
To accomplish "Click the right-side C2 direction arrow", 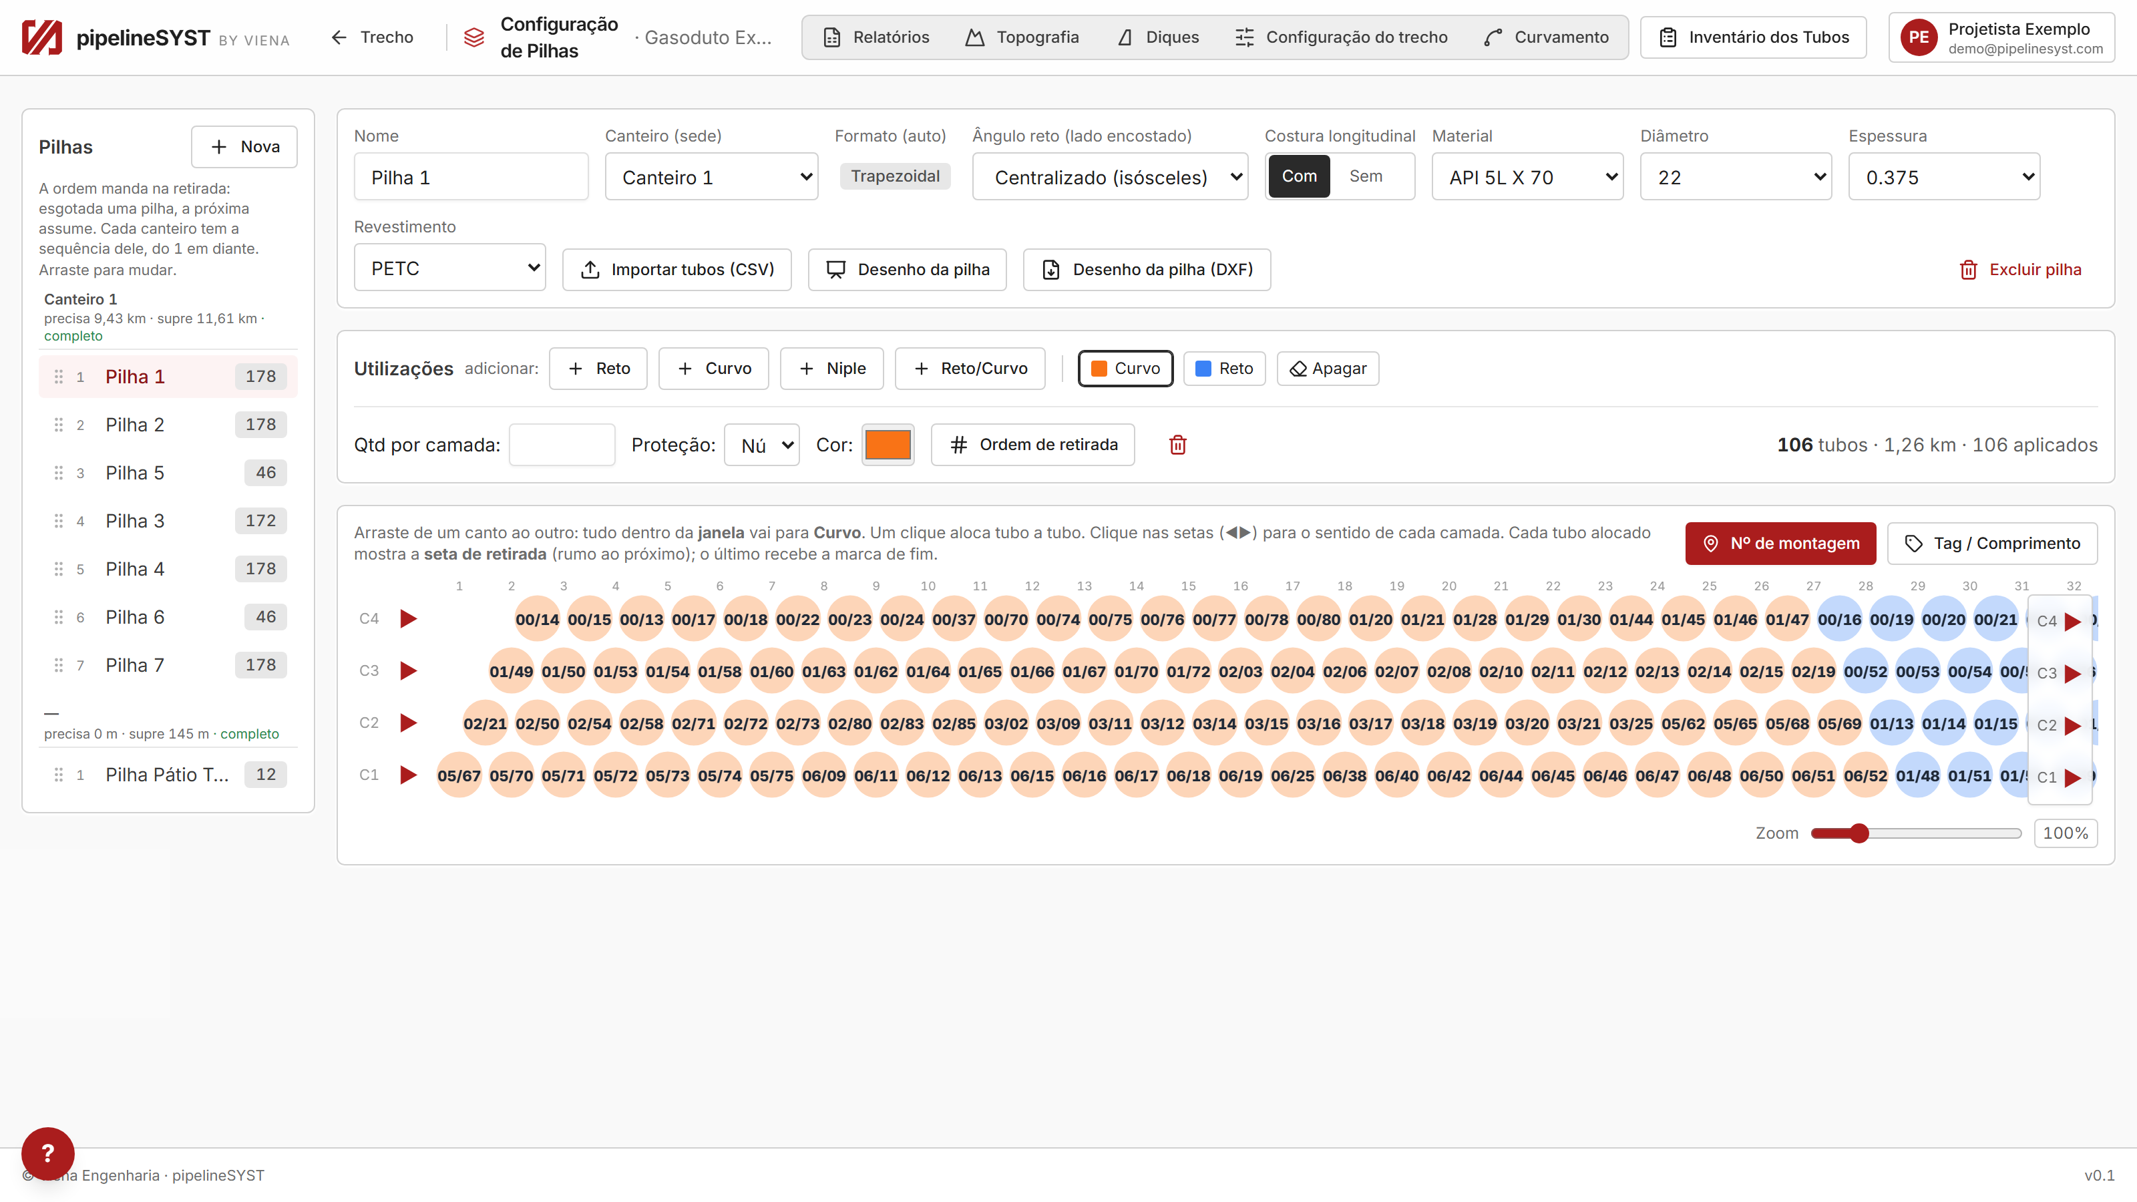I will click(2072, 725).
